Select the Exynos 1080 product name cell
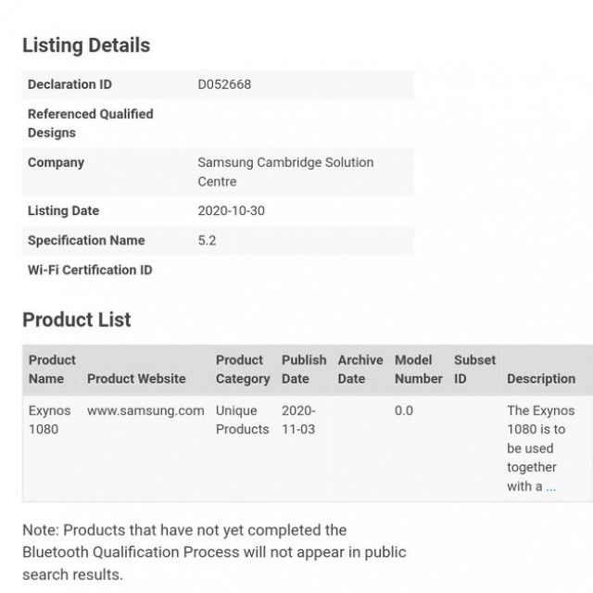Image resolution: width=593 pixels, height=593 pixels. (x=49, y=420)
